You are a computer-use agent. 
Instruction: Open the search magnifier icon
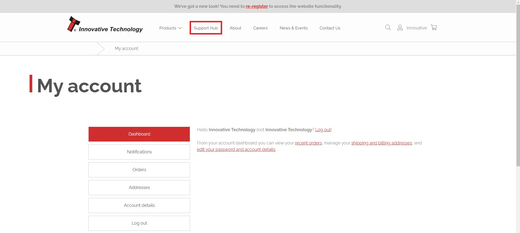(388, 28)
